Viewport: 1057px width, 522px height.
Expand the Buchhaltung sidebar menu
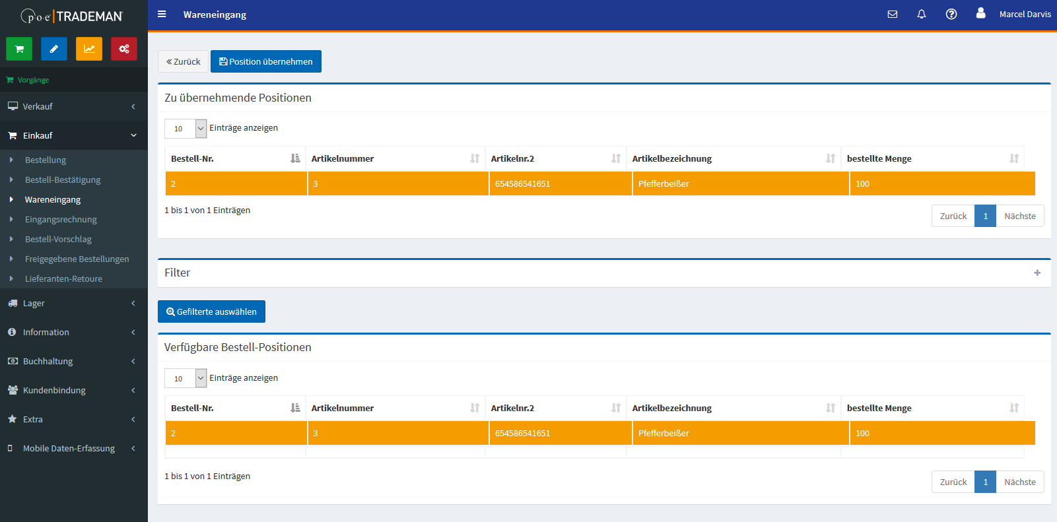[x=73, y=361]
